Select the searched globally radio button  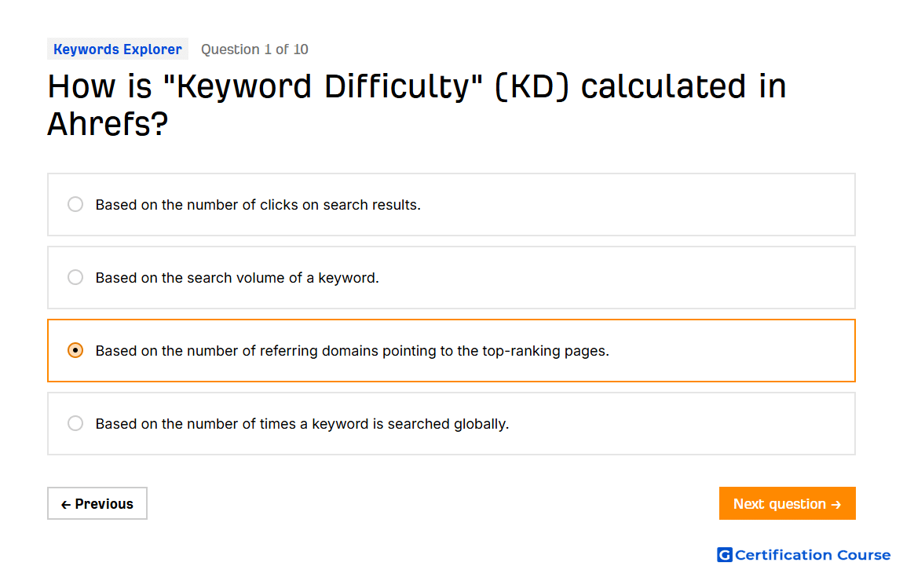pyautogui.click(x=75, y=424)
